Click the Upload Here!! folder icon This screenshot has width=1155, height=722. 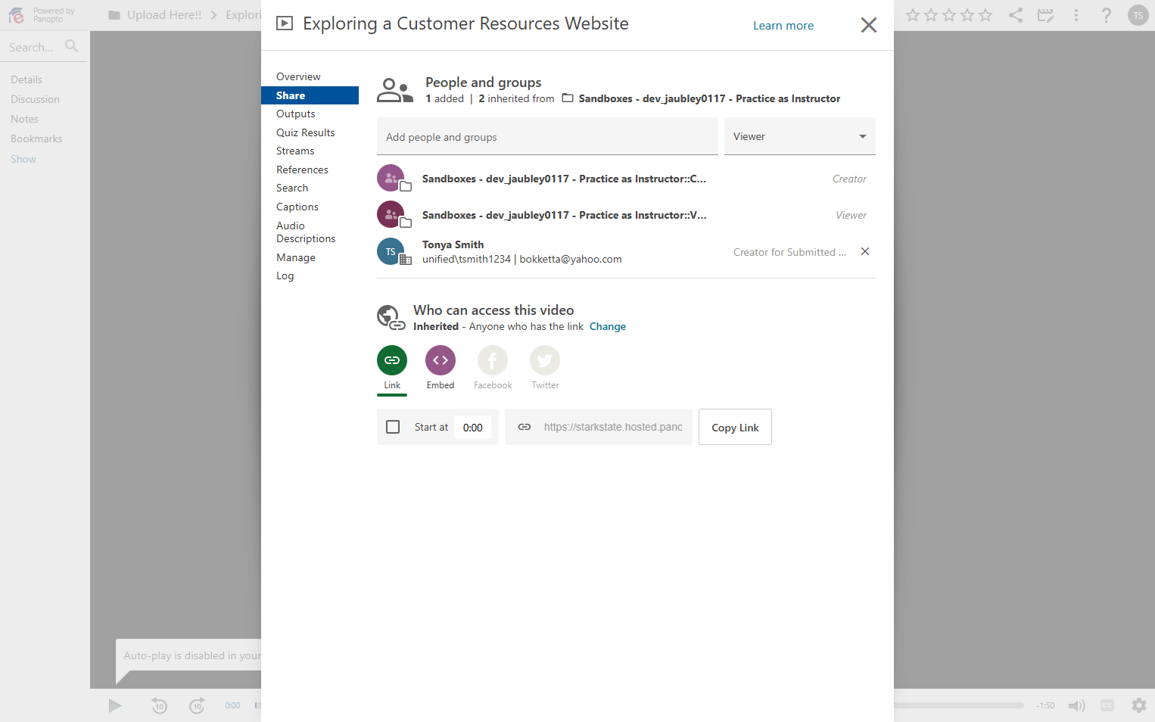tap(114, 15)
